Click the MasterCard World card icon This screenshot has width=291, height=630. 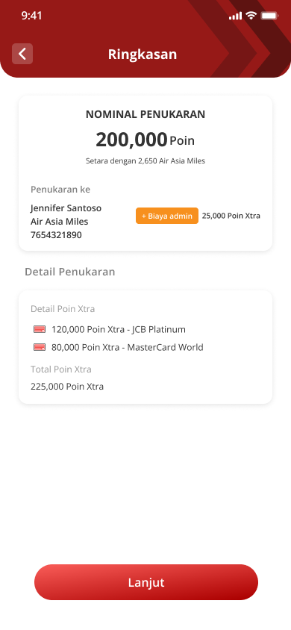(40, 347)
